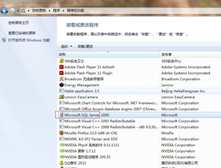Sort by the 名称 column header

tap(108, 55)
